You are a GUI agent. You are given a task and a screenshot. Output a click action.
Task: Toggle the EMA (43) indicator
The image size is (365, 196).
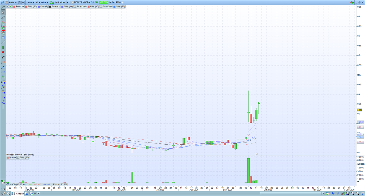click(54, 6)
